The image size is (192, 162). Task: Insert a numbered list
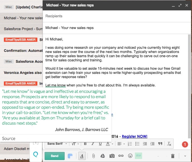coord(130,144)
